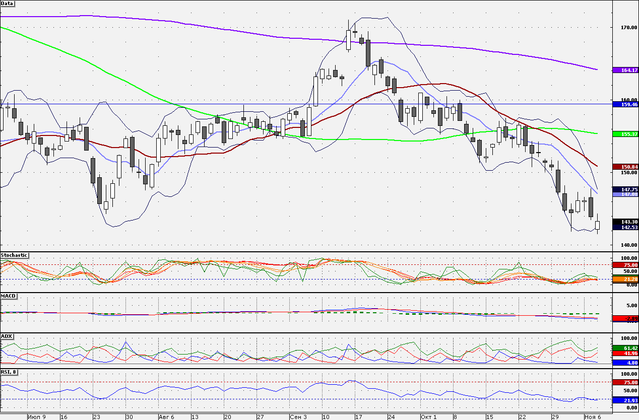
Task: Click the MACD indicator panel label
Action: pos(9,296)
